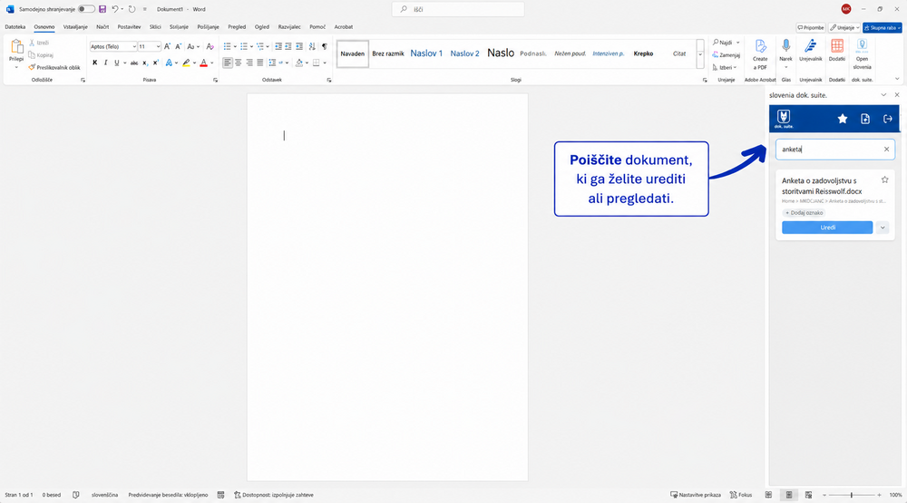Toggle the Samodejno shranjevanje autosave switch
This screenshot has height=503, width=907.
85,9
